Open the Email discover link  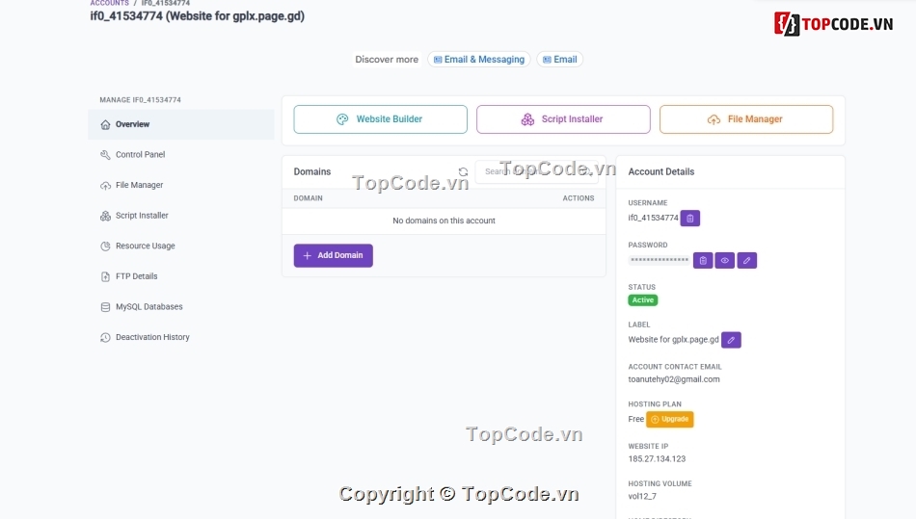pyautogui.click(x=559, y=60)
